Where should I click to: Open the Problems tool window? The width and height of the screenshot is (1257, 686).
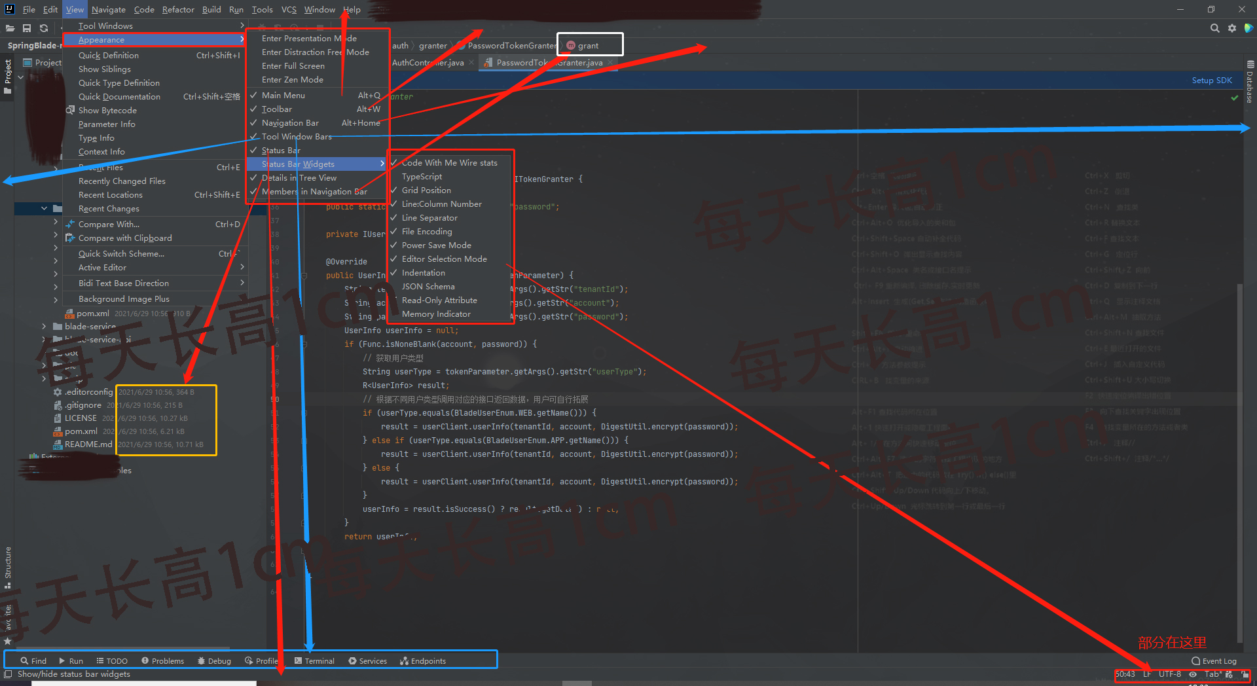[x=163, y=661]
